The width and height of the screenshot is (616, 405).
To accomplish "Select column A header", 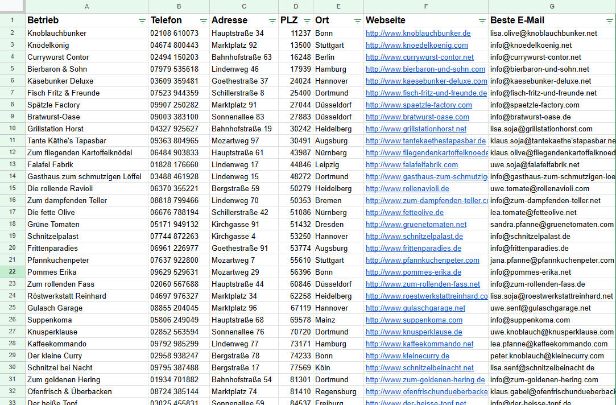I will pos(86,6).
